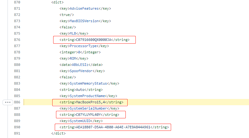This screenshot has height=138, width=249.
Task: Select line number 870
Action: pyautogui.click(x=17, y=2)
